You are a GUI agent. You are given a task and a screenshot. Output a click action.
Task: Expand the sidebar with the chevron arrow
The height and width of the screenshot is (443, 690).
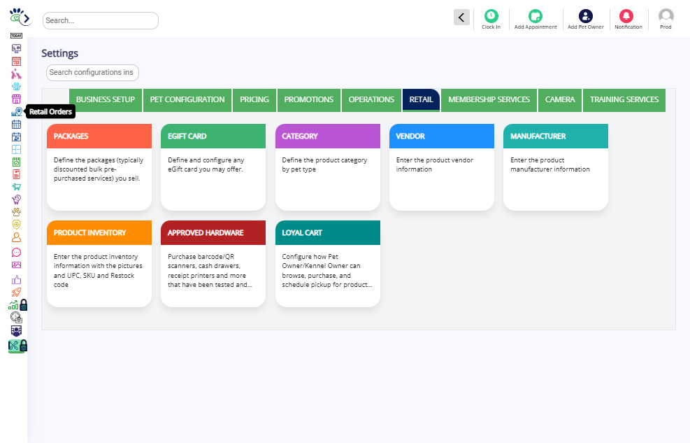pyautogui.click(x=27, y=18)
